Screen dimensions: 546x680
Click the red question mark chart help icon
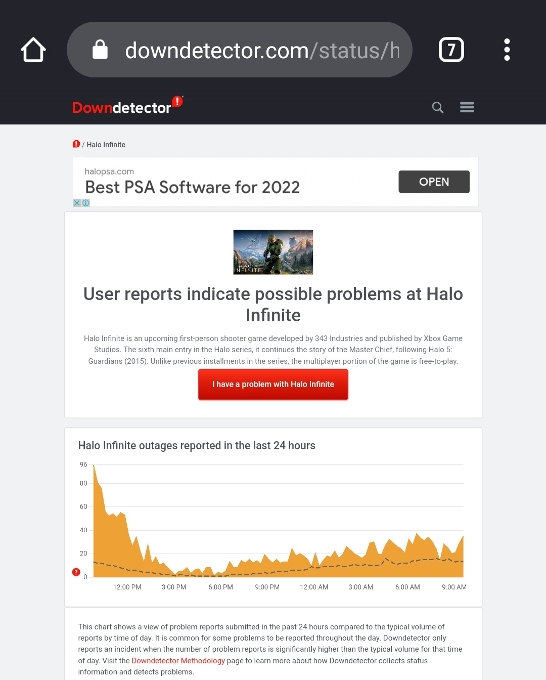[x=76, y=572]
